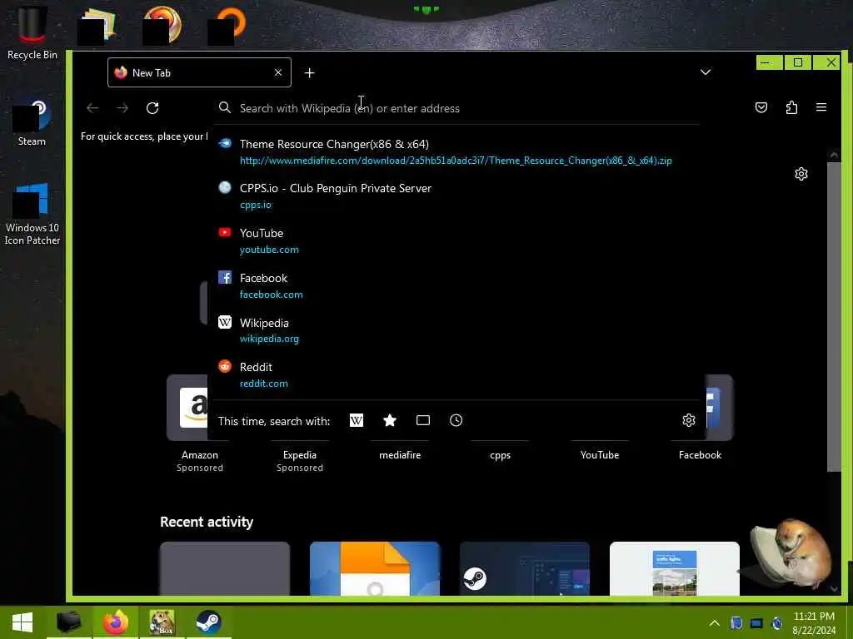This screenshot has width=853, height=639.
Task: Reload the page with the refresh icon
Action: coord(152,108)
